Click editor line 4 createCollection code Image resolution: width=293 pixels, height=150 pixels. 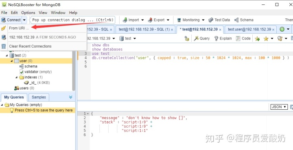tap(190, 58)
